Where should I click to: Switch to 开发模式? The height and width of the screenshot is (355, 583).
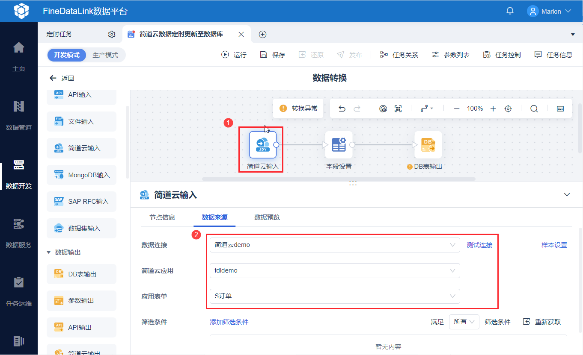pyautogui.click(x=67, y=55)
